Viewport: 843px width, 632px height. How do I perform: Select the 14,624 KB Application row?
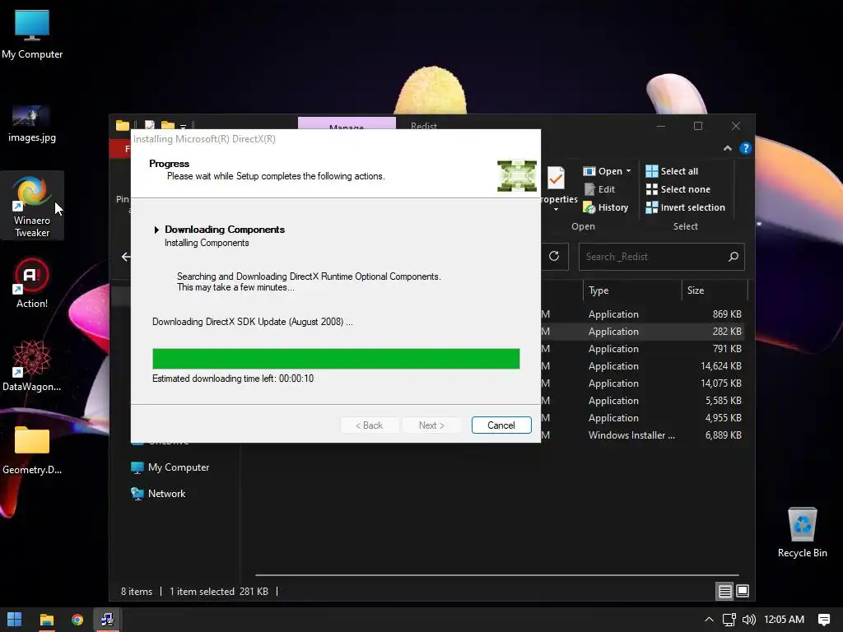pyautogui.click(x=644, y=366)
